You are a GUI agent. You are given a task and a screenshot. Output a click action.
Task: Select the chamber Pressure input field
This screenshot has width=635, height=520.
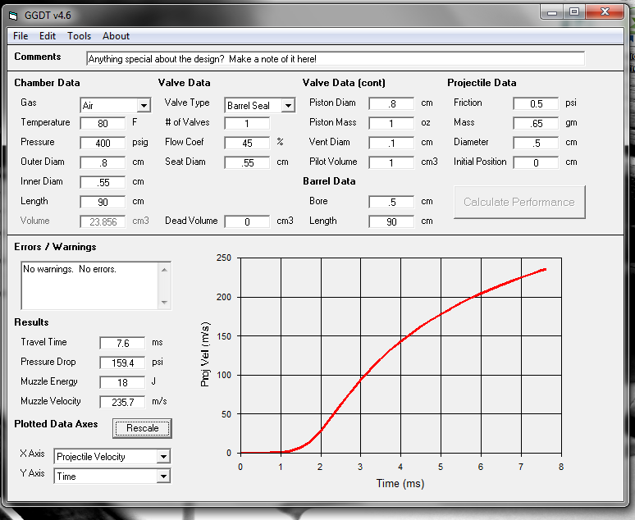coord(103,143)
